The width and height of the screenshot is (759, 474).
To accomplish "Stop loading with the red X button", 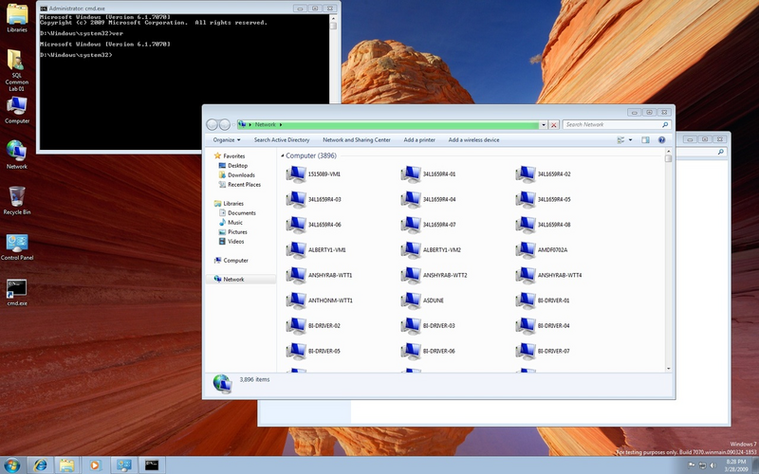I will [554, 124].
